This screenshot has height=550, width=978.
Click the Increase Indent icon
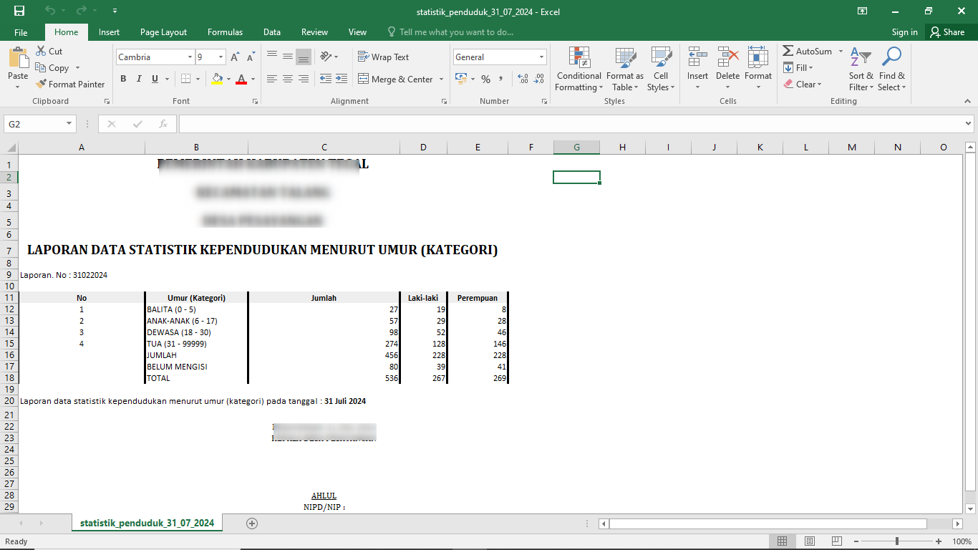pyautogui.click(x=342, y=79)
